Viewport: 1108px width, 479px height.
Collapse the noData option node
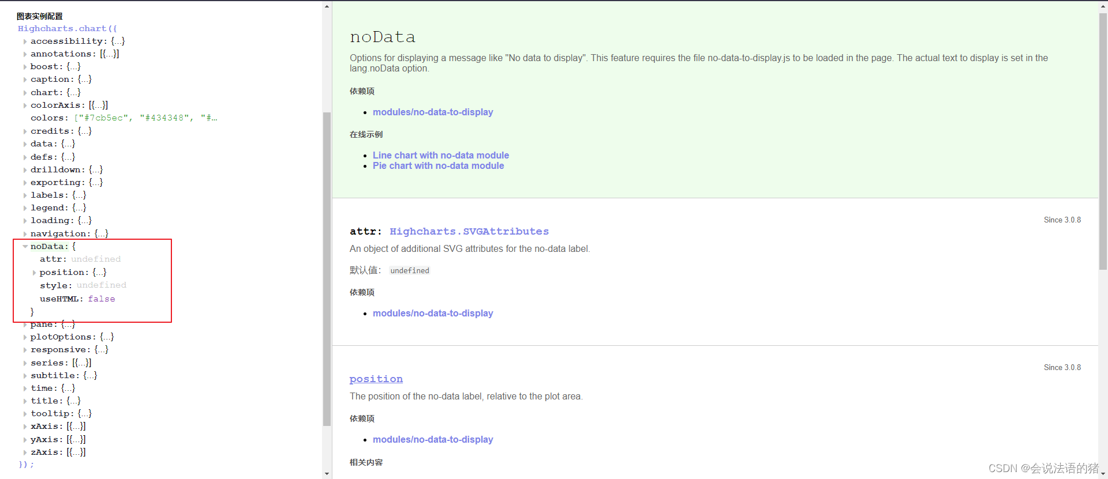click(25, 247)
